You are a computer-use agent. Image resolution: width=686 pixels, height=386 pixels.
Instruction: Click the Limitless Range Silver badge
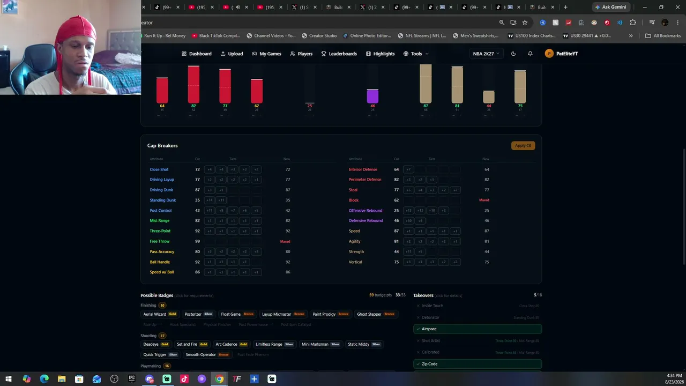[275, 344]
